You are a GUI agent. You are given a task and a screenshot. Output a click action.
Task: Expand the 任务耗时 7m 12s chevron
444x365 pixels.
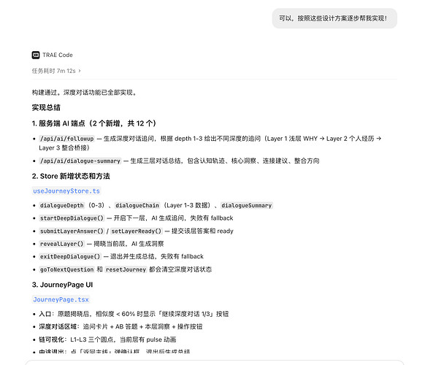[x=80, y=71]
